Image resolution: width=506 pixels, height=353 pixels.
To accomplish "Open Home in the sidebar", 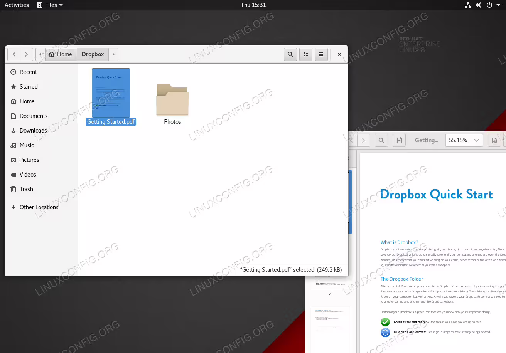I will click(x=41, y=101).
